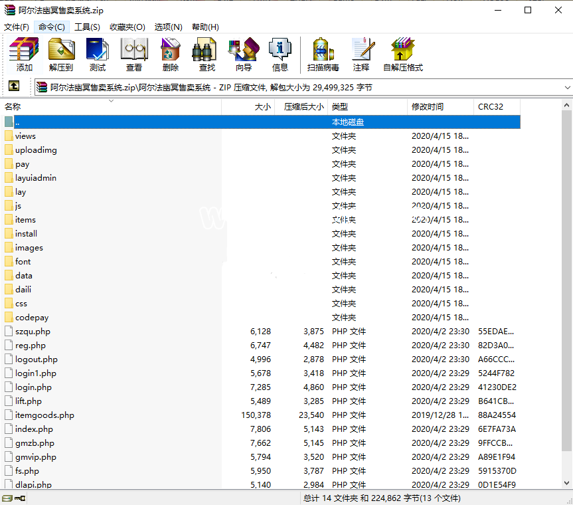Go up one folder level button

pos(14,86)
